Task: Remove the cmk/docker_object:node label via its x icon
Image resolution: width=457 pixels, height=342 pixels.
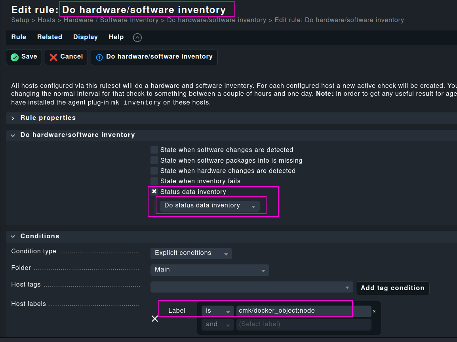Action: 374,311
